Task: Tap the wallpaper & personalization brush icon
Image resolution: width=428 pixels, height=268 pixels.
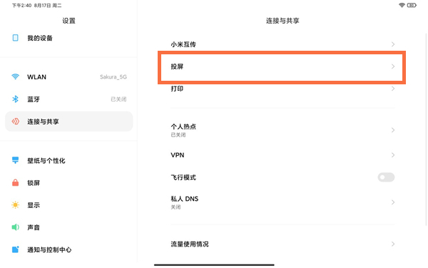Action: (x=15, y=160)
